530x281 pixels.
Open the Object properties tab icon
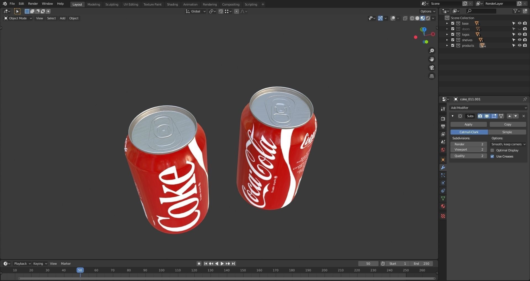pyautogui.click(x=443, y=160)
